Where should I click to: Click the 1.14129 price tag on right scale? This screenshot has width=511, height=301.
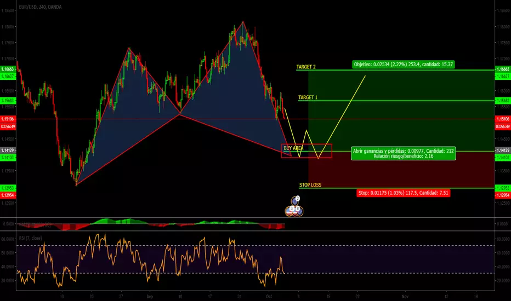coord(503,150)
